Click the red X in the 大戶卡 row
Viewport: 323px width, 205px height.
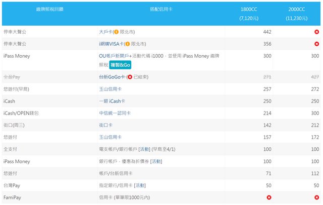316,32
